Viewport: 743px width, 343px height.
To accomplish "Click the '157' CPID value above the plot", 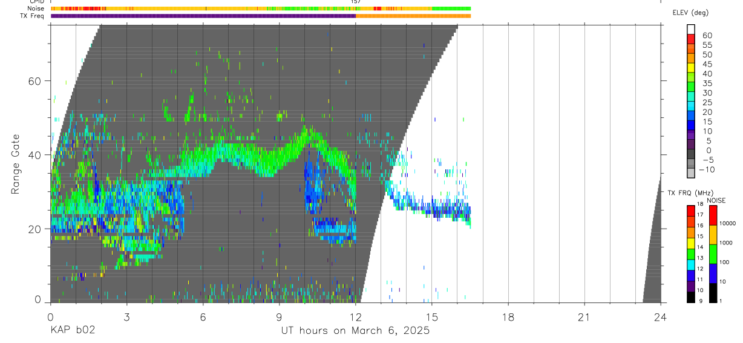I will [356, 2].
